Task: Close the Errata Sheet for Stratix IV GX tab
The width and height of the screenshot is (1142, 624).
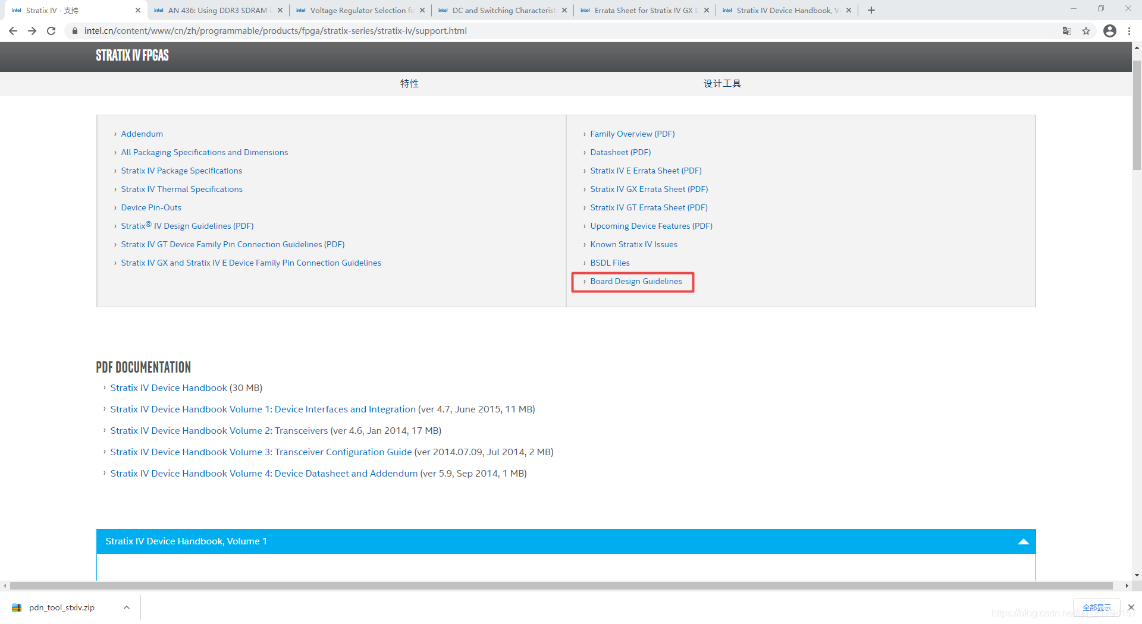Action: click(x=707, y=10)
